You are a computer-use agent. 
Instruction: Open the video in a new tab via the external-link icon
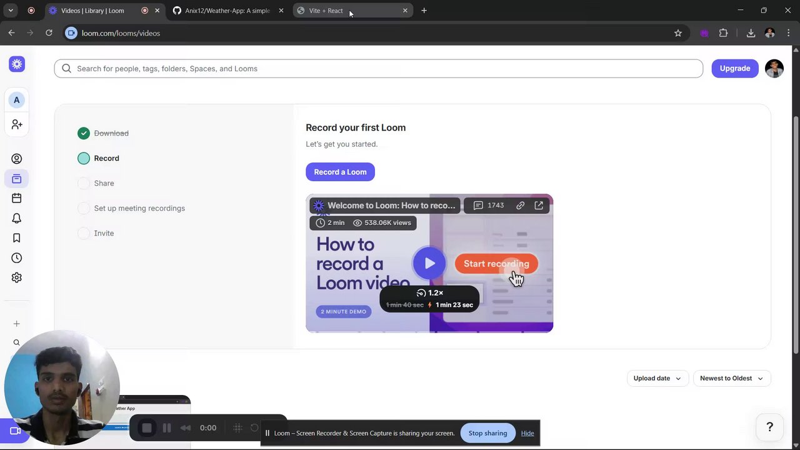(539, 206)
